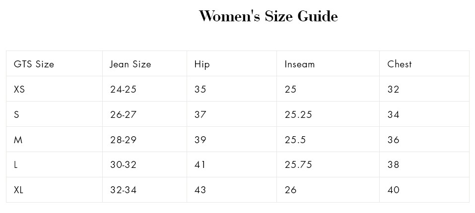
Task: Select the Jean Size column header
Action: click(x=130, y=64)
